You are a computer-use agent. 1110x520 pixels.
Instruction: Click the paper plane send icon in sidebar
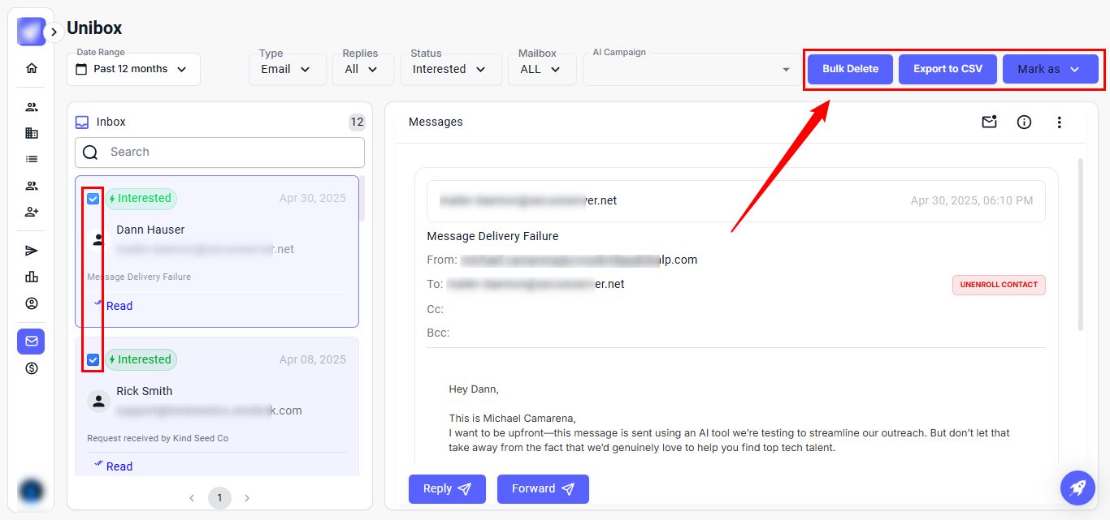click(x=32, y=251)
